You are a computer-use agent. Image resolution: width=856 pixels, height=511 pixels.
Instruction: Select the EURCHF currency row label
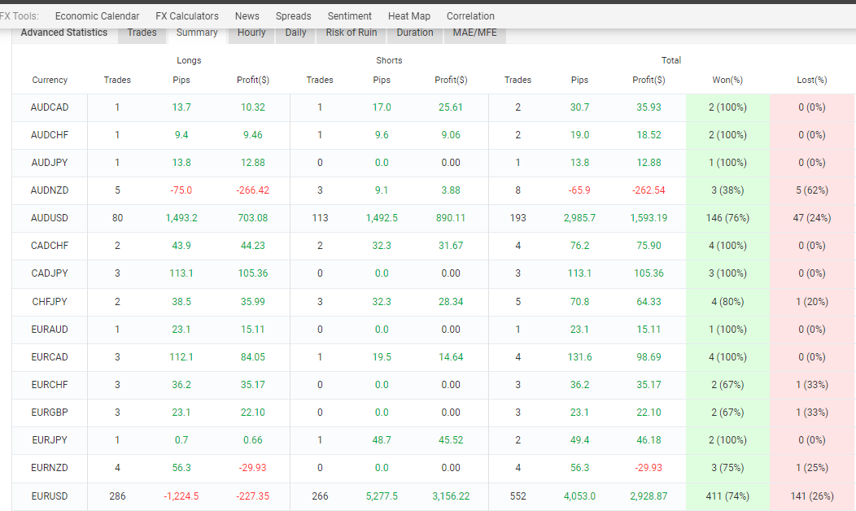click(50, 384)
